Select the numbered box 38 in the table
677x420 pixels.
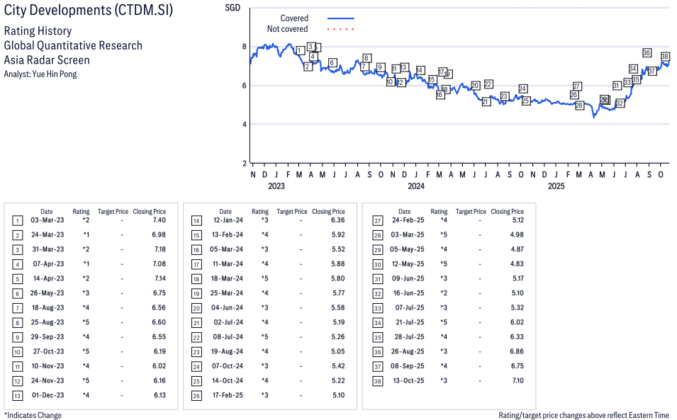pos(376,380)
